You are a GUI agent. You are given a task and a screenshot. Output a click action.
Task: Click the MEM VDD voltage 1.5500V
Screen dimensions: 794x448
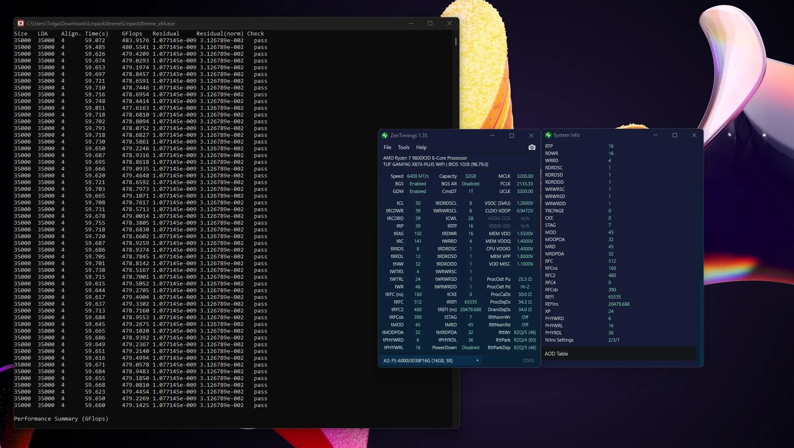click(x=525, y=234)
